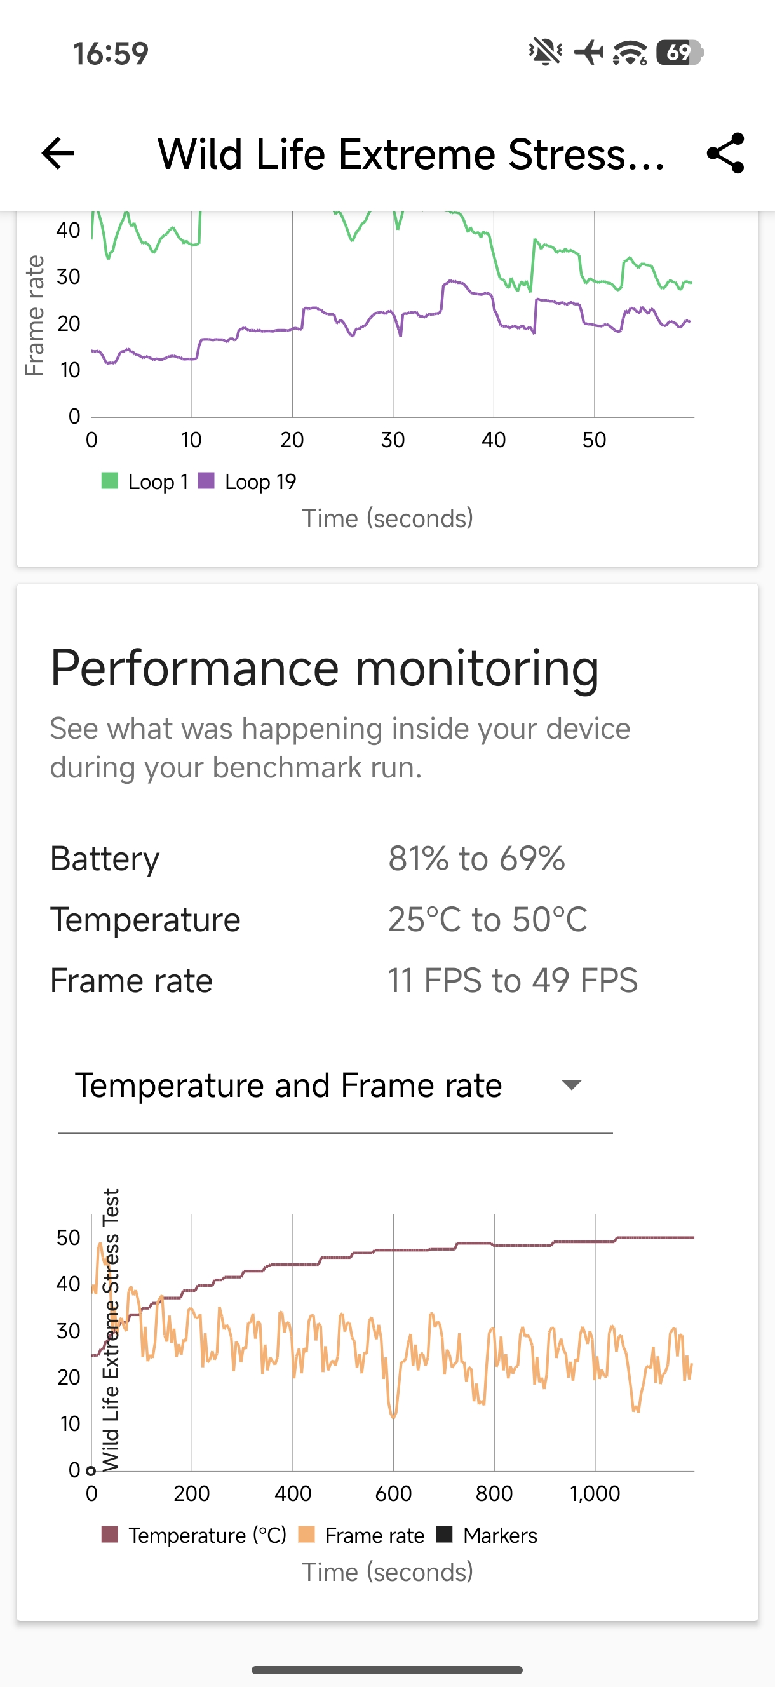Image resolution: width=775 pixels, height=1687 pixels.
Task: Toggle Loop 19 legend purple square
Action: (206, 481)
